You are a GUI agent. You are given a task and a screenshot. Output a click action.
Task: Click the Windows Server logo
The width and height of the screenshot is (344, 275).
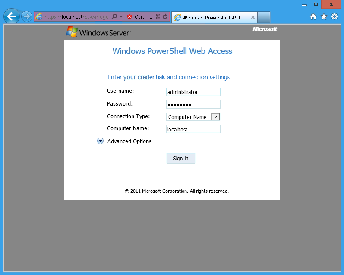tap(98, 32)
